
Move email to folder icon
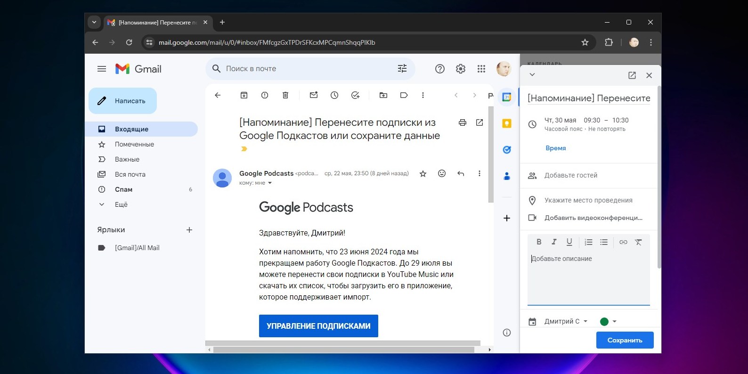click(x=383, y=95)
